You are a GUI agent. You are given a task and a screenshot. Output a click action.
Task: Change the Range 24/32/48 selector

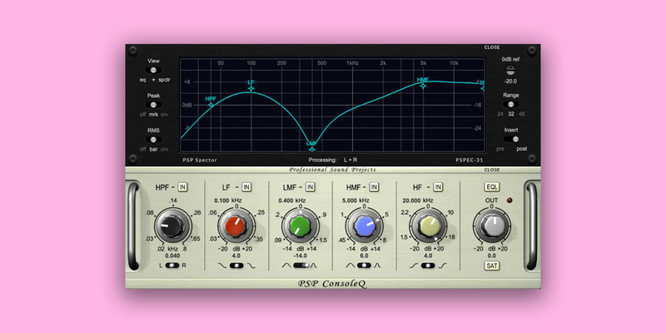coord(510,105)
